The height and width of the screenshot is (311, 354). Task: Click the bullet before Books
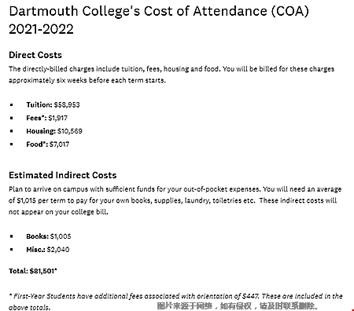tap(11, 236)
